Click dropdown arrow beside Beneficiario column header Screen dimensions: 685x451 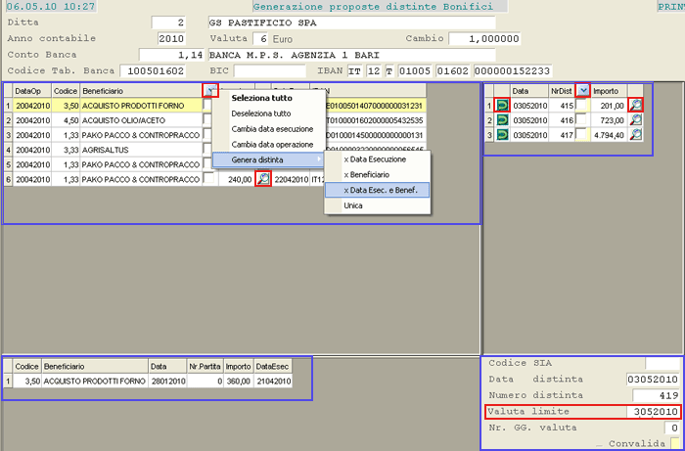click(x=209, y=90)
